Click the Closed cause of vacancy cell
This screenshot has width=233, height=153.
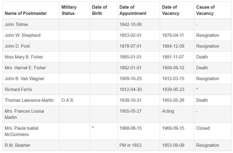point(213,131)
